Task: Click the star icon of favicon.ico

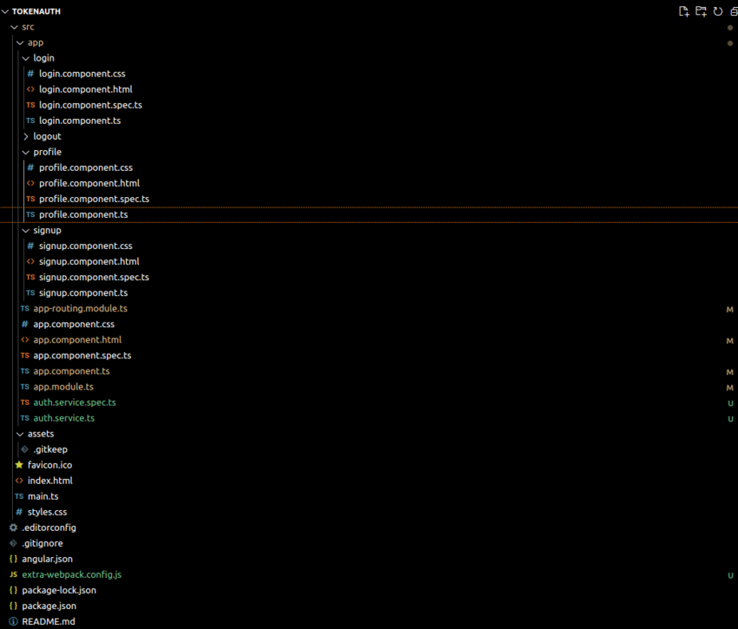Action: 19,465
